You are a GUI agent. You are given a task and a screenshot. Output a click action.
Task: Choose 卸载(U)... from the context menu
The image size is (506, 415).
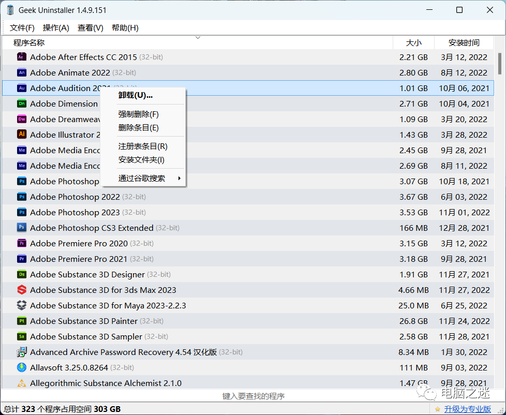click(x=143, y=95)
